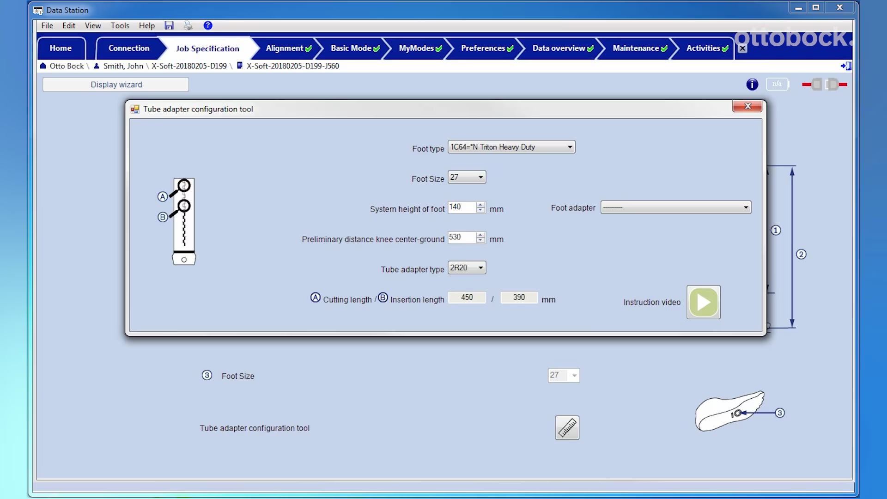Viewport: 887px width, 499px height.
Task: Expand the Foot type dropdown
Action: 570,147
